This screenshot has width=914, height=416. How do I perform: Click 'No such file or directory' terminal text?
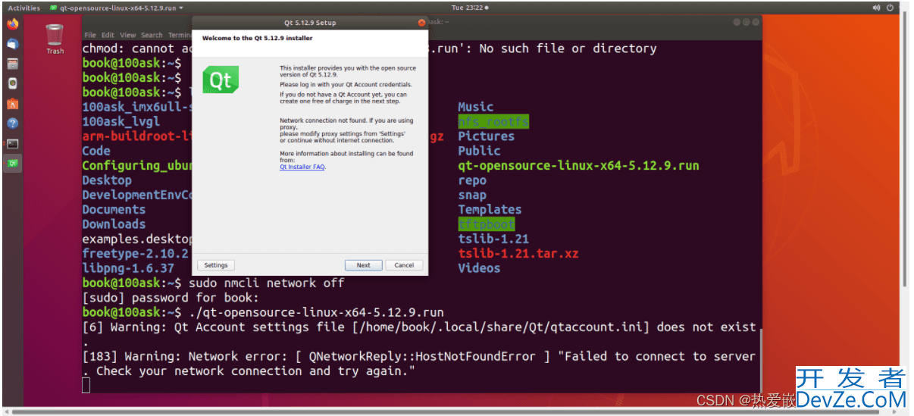pos(568,48)
